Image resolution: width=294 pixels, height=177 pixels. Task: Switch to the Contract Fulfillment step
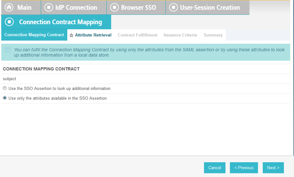(x=137, y=35)
